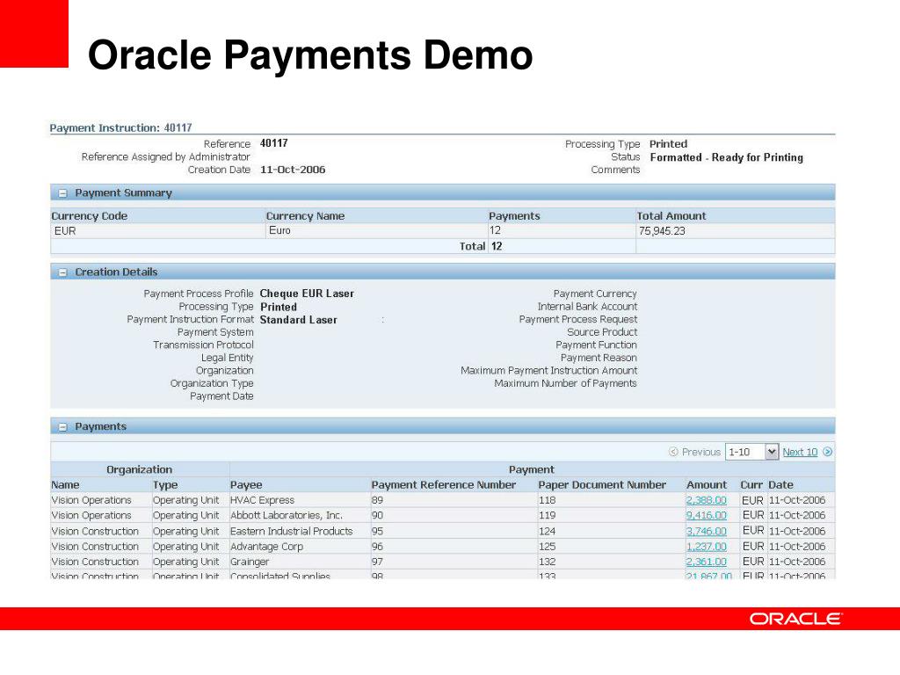Select the Grainger payee cell
Image resolution: width=900 pixels, height=675 pixels.
click(x=250, y=562)
